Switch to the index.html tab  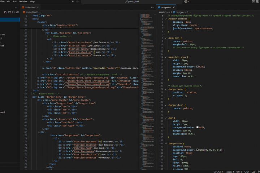pos(30,8)
